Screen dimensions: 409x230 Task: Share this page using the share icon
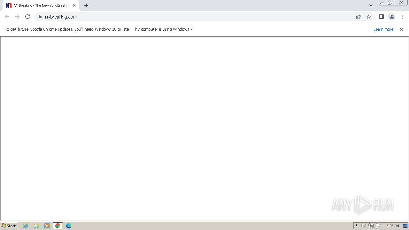359,17
